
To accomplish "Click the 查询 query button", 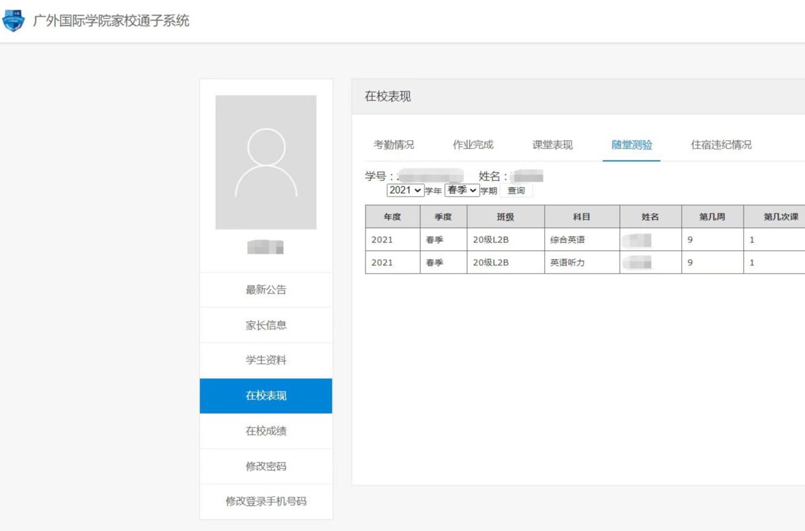I will click(x=516, y=190).
